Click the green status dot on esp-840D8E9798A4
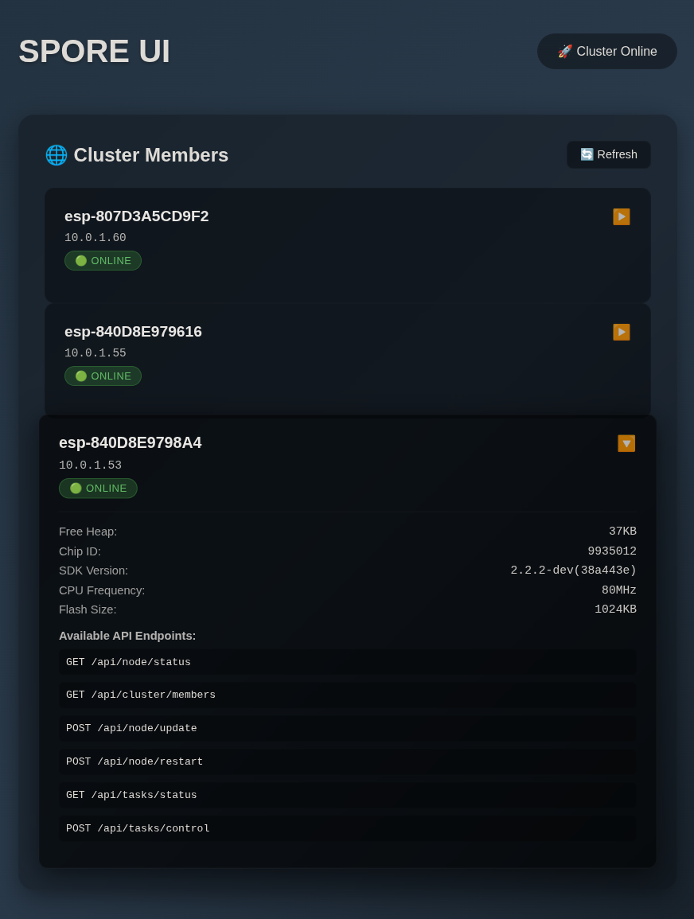This screenshot has height=919, width=694. coord(76,488)
